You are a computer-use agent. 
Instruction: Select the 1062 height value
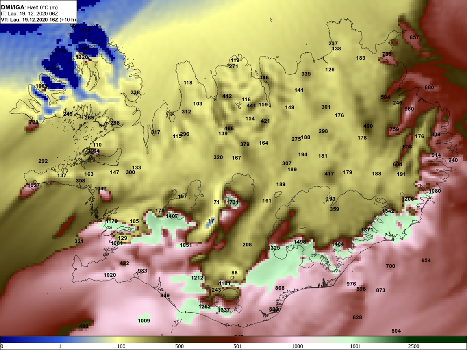tap(42, 86)
